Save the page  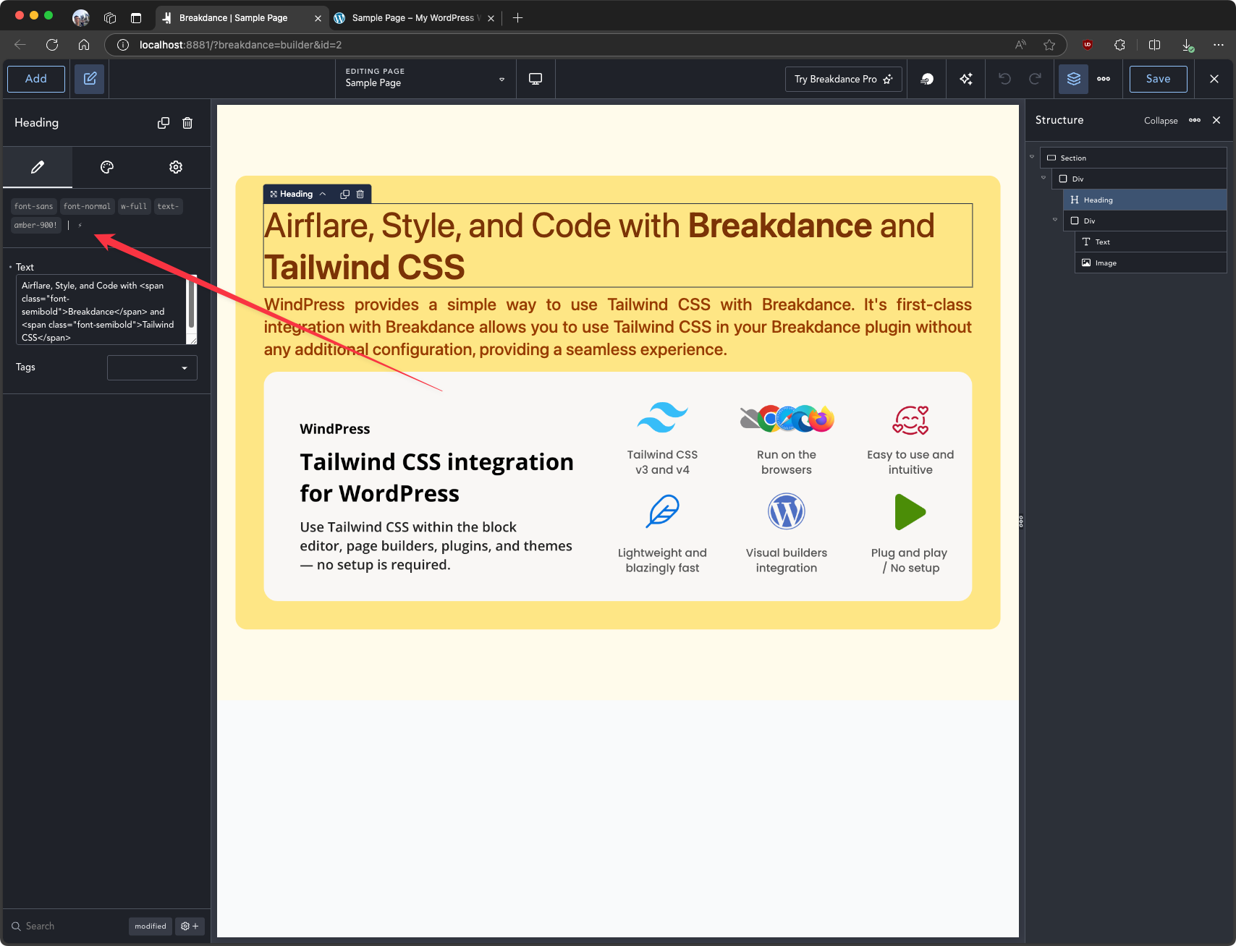point(1158,79)
